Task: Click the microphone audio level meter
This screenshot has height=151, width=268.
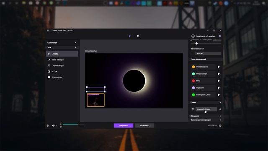Action: [74, 124]
